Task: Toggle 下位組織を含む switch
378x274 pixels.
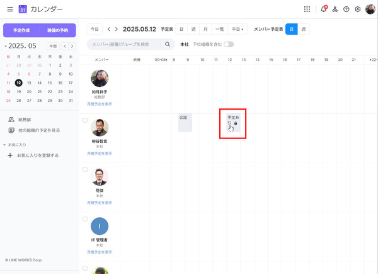Action: pyautogui.click(x=229, y=44)
